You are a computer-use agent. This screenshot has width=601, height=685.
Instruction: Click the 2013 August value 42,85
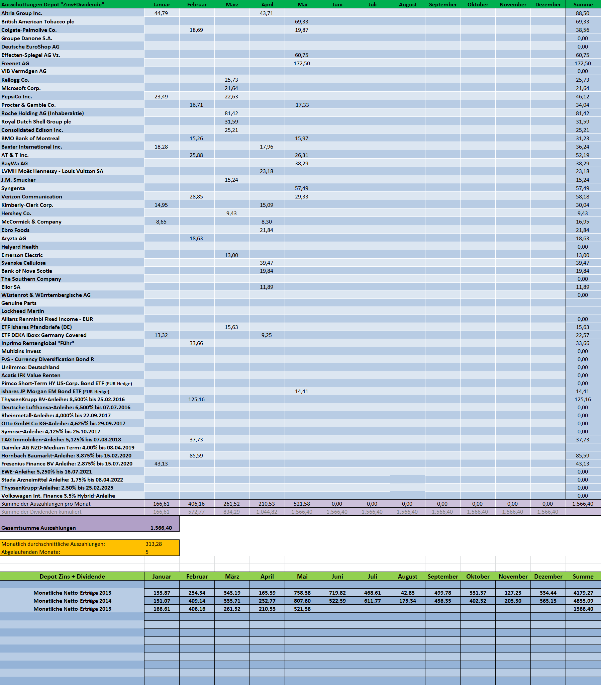[408, 593]
